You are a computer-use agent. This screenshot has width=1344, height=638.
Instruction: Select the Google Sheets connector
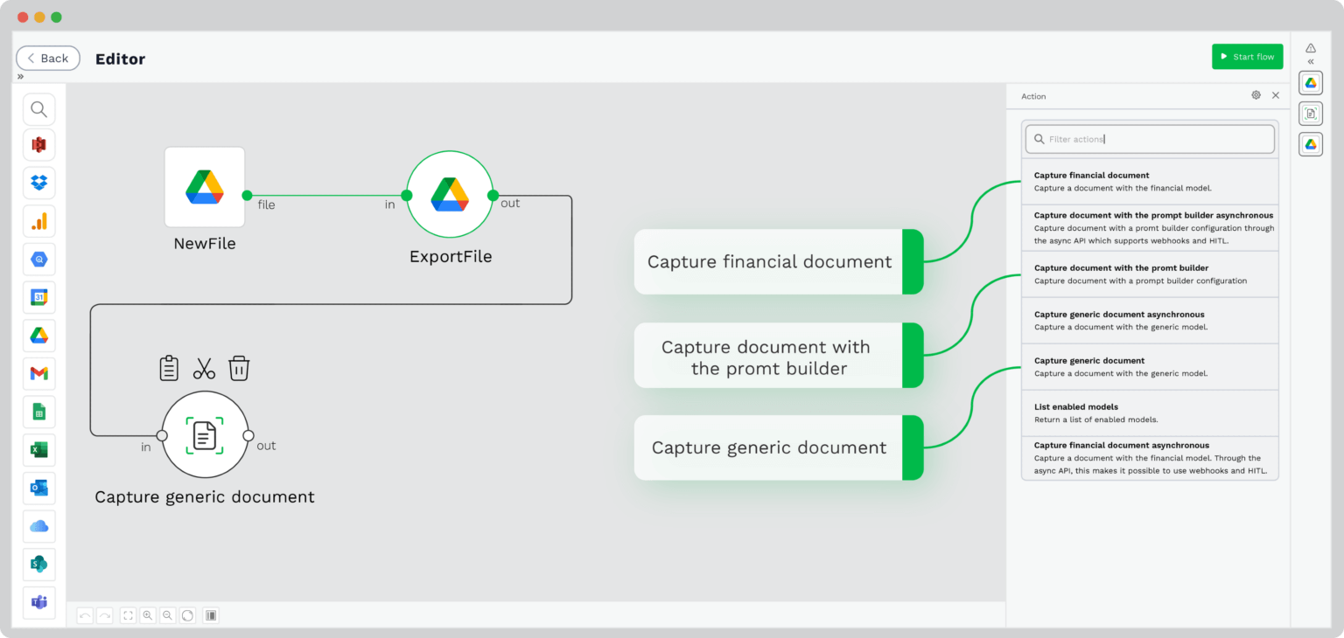[38, 412]
